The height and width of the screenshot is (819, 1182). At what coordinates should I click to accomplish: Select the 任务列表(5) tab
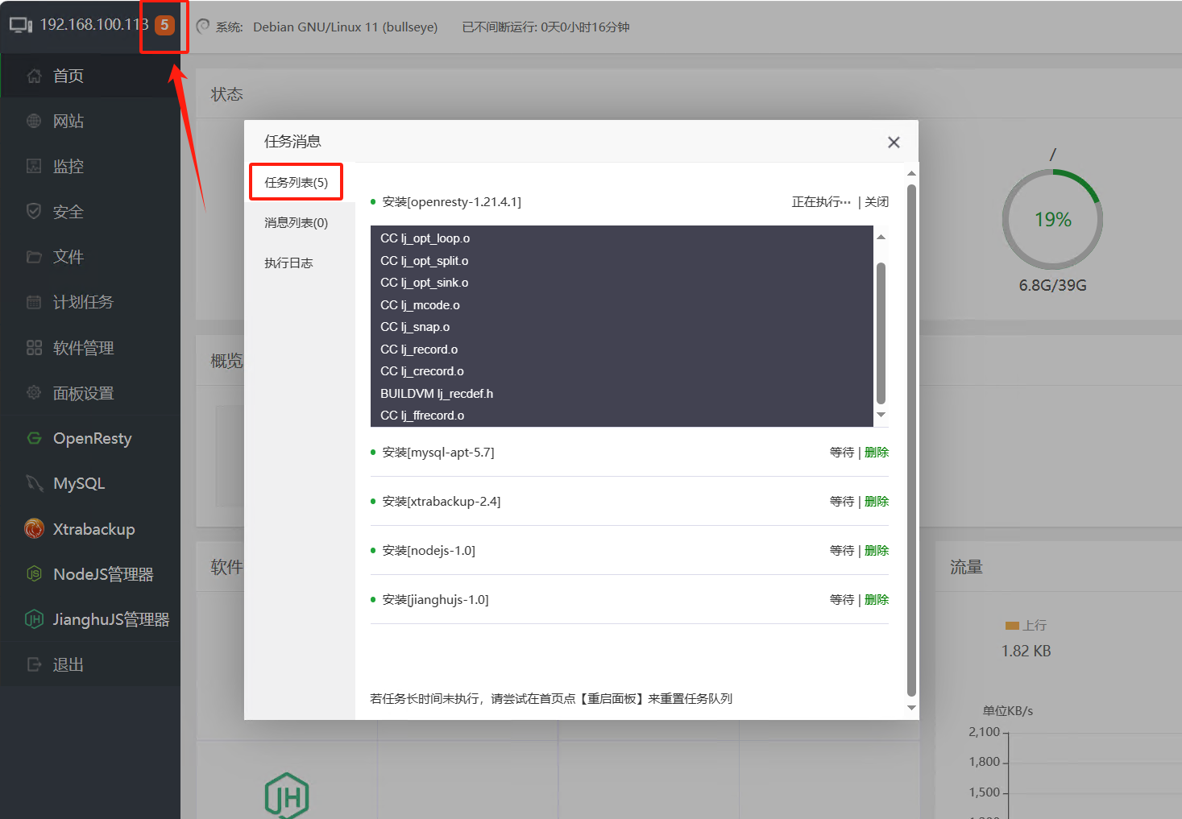pos(296,182)
